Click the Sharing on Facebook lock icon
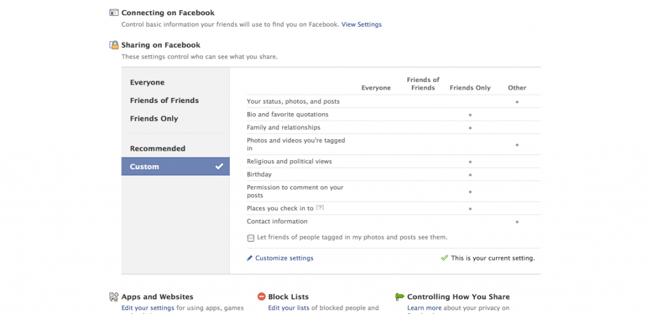The image size is (652, 314). (114, 45)
